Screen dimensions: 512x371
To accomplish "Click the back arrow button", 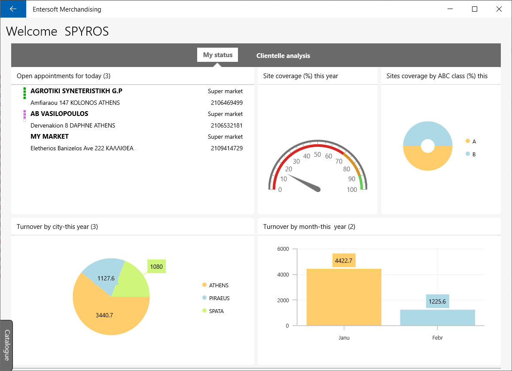I will 13,9.
